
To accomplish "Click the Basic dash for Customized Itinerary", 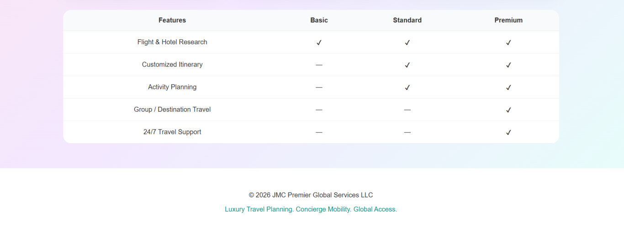I will point(319,65).
